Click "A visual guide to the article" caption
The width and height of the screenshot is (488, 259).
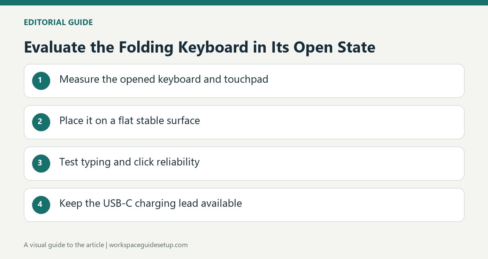click(64, 245)
